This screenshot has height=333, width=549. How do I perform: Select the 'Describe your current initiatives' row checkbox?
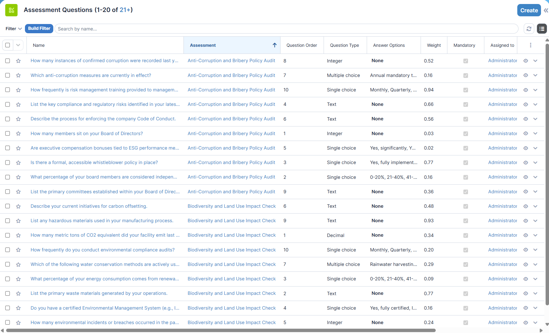click(x=8, y=206)
